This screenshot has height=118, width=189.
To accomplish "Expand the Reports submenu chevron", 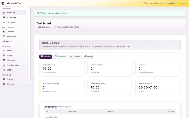I will 26,41.
